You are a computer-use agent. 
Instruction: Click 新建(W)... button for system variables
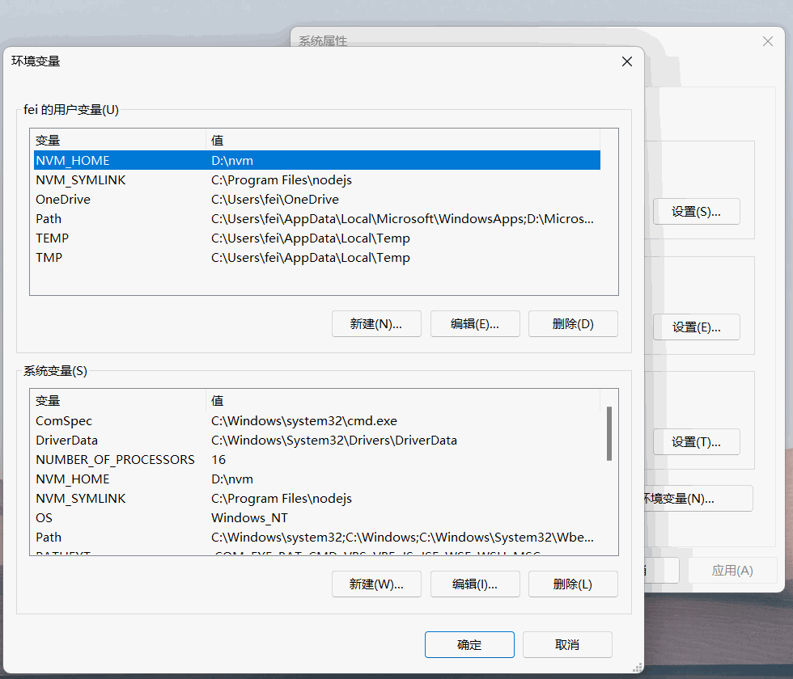point(376,584)
